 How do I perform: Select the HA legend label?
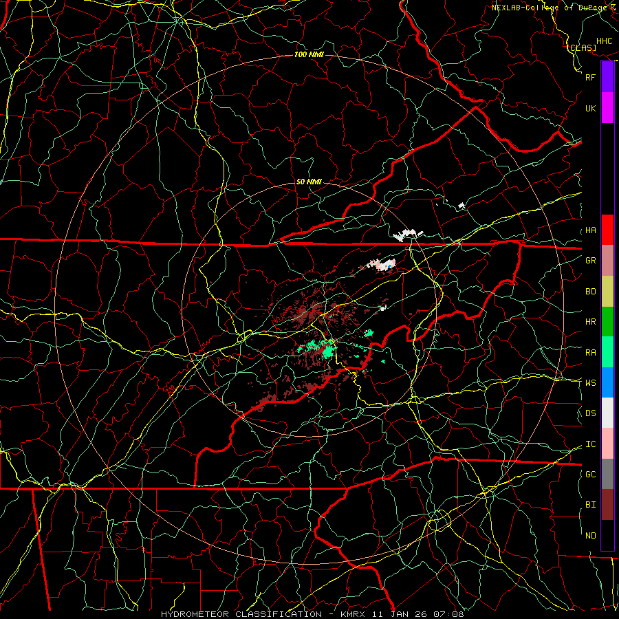point(590,230)
